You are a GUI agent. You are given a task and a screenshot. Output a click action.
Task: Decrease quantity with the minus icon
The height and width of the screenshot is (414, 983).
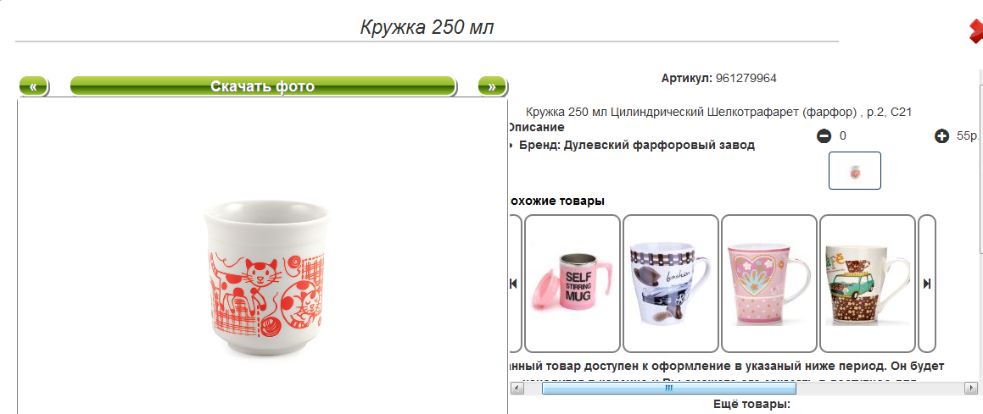coord(824,135)
